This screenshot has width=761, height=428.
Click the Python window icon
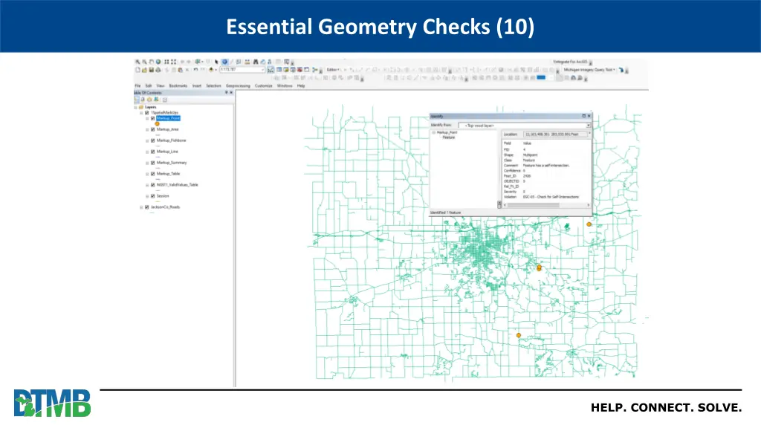307,71
